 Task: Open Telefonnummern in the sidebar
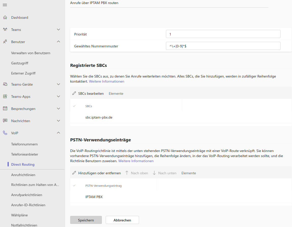coord(24,144)
